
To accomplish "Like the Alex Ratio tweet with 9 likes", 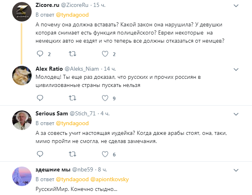I will coord(105,98).
